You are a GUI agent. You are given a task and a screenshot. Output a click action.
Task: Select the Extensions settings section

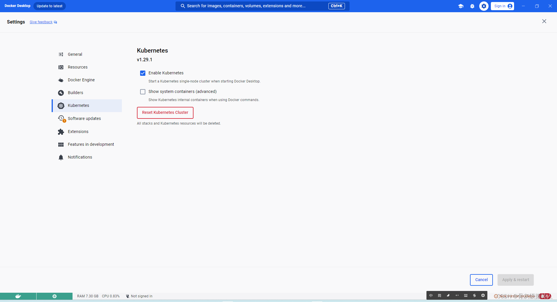(87, 132)
